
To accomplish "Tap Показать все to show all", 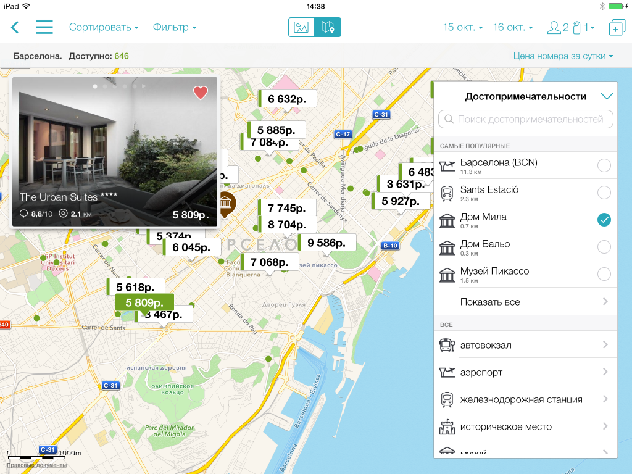I will click(x=525, y=302).
